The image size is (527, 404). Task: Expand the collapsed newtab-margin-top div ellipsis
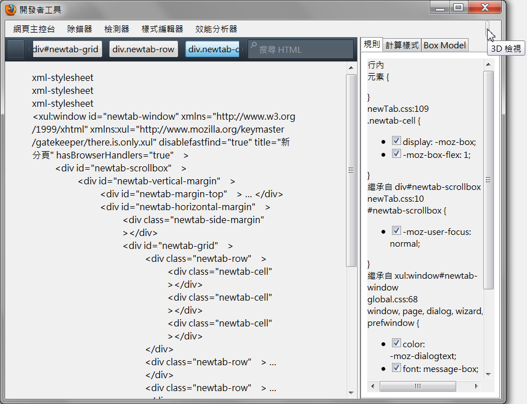tap(249, 194)
